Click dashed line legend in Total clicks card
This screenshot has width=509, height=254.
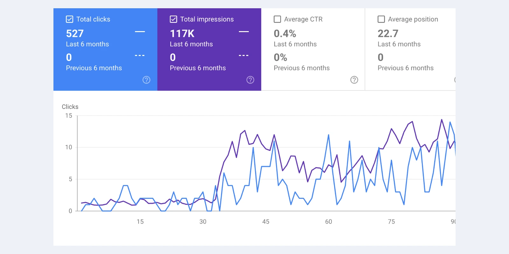[x=140, y=56]
